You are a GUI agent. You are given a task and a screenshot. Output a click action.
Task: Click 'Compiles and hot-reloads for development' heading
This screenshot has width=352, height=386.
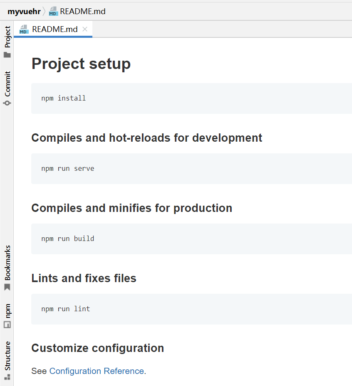click(146, 138)
